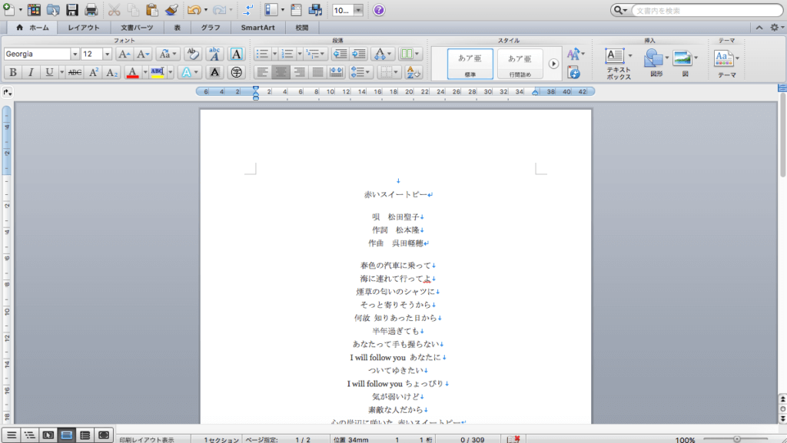The width and height of the screenshot is (787, 443).
Task: Open Help with the purple question mark
Action: [x=379, y=9]
